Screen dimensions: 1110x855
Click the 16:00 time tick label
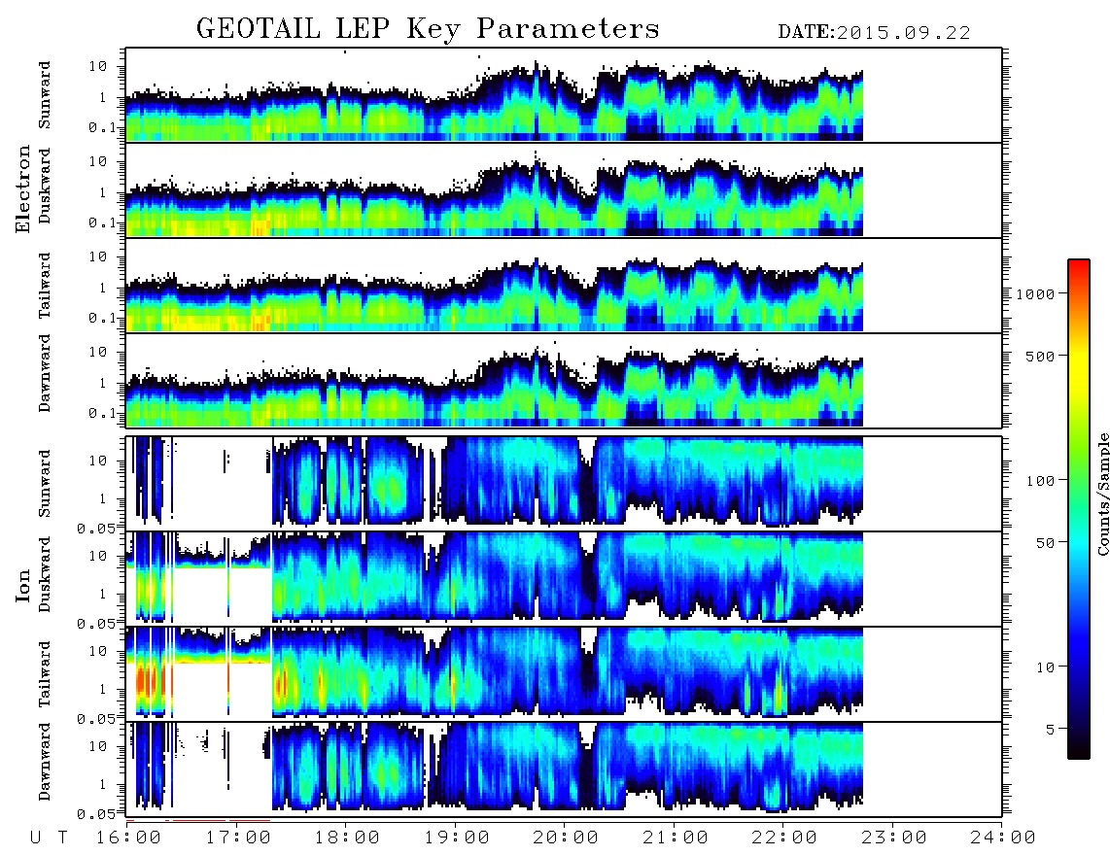coord(128,838)
